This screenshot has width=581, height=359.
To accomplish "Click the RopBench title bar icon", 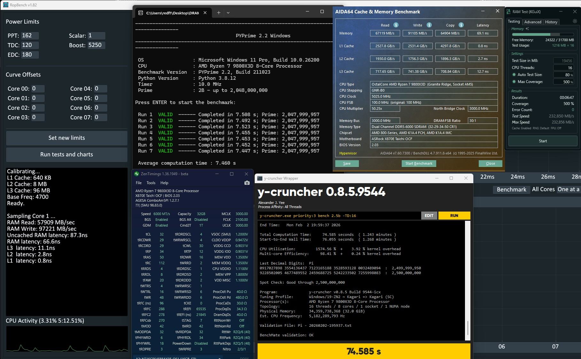I will click(5, 5).
